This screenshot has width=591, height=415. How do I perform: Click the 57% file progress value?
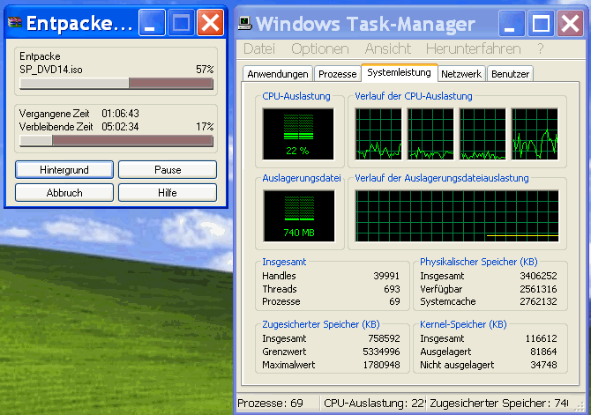pyautogui.click(x=205, y=70)
